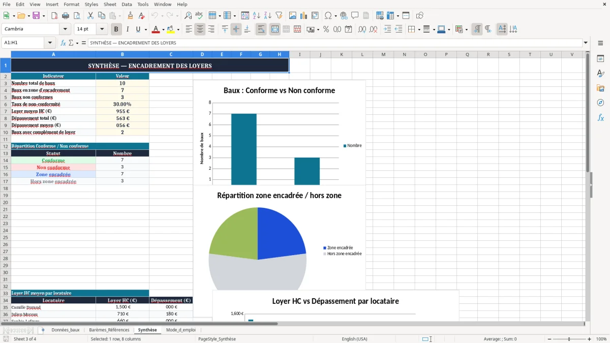The image size is (610, 343).
Task: Activate Clone Formatting paintbrush
Action: (x=131, y=16)
